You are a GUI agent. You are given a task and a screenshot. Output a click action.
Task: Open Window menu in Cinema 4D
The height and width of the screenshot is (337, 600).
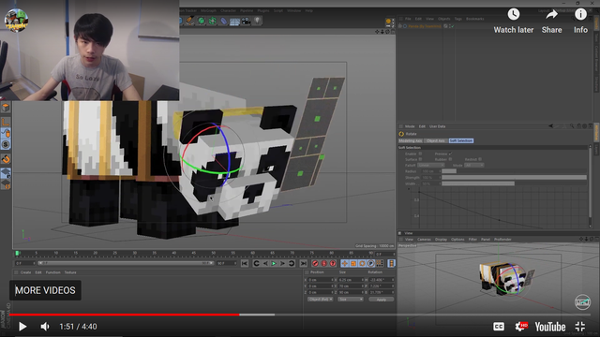point(293,10)
